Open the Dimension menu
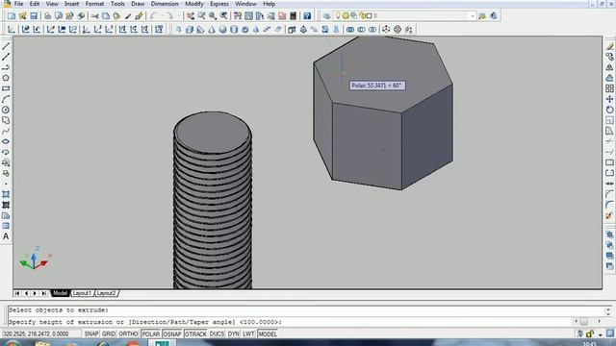The width and height of the screenshot is (616, 346). click(x=165, y=4)
